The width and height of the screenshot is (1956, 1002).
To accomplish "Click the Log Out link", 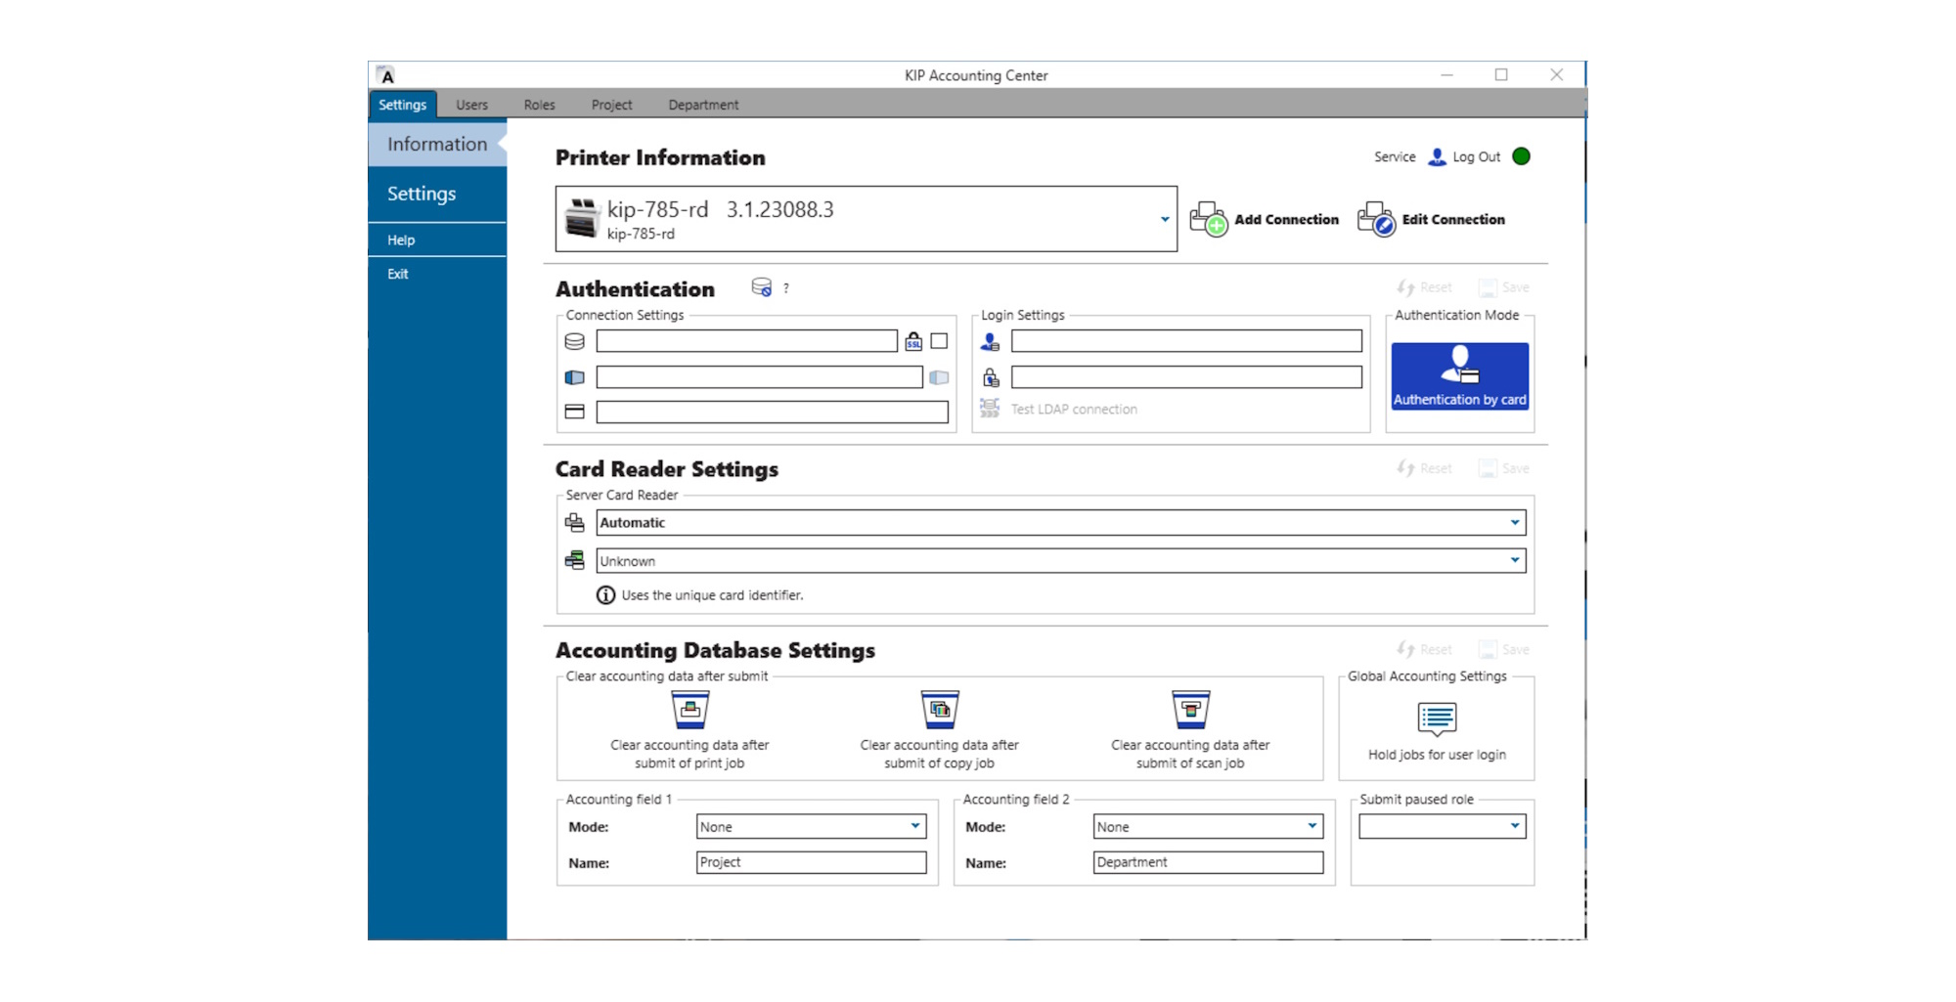I will tap(1476, 156).
